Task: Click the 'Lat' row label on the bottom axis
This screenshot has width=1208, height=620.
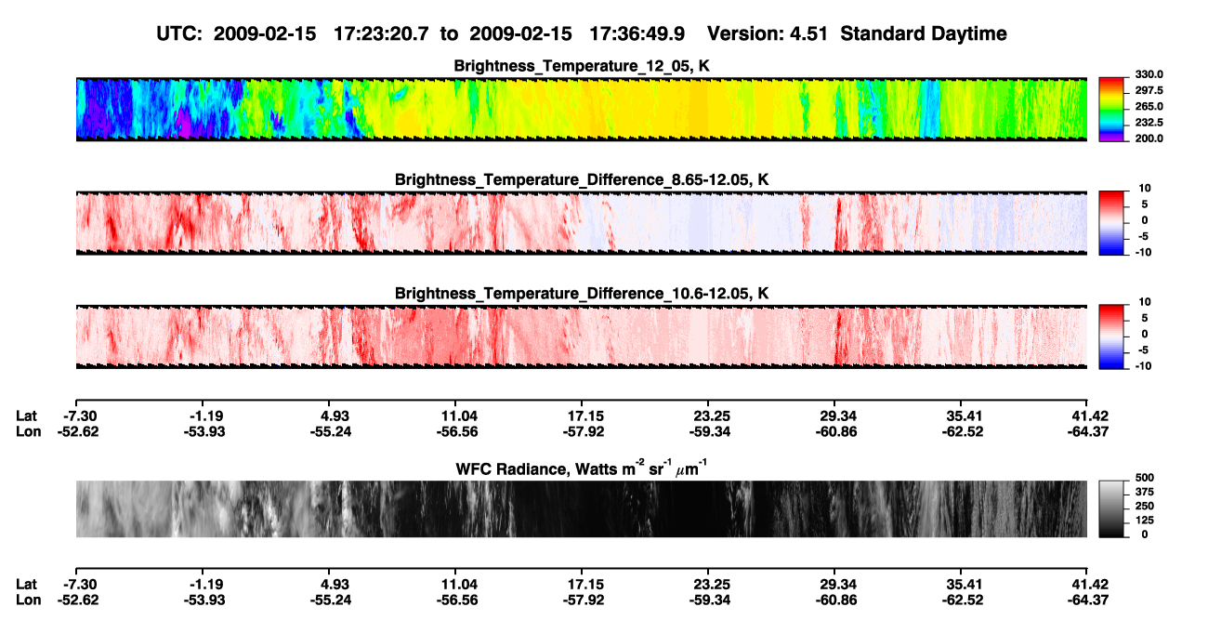Action: coord(27,584)
